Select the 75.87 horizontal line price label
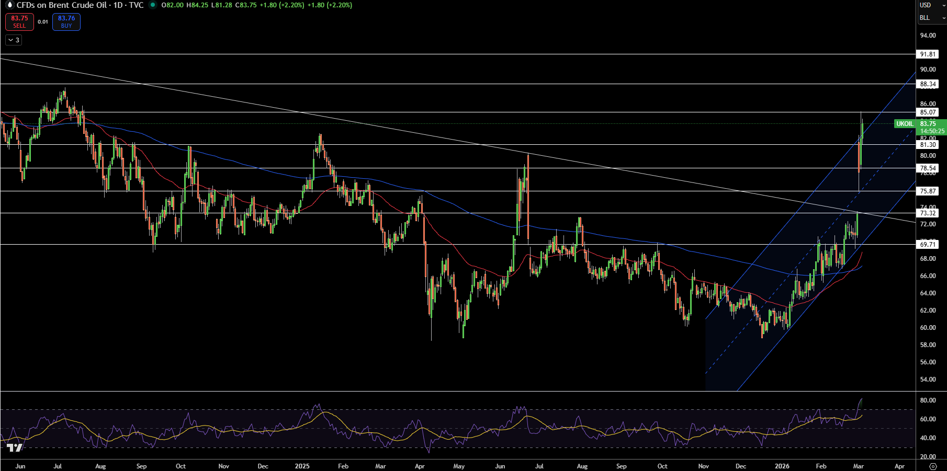The width and height of the screenshot is (947, 471). tap(928, 191)
